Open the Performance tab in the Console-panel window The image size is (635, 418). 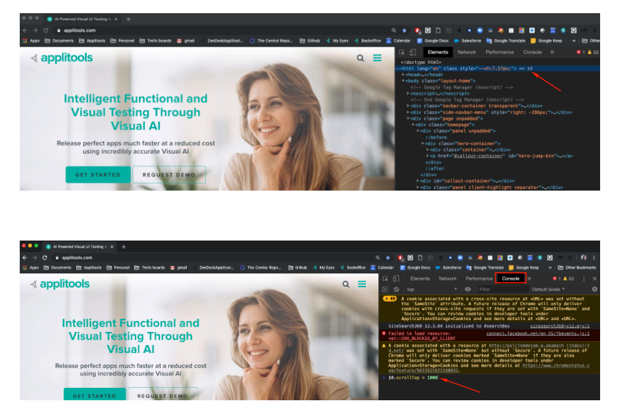(x=479, y=279)
